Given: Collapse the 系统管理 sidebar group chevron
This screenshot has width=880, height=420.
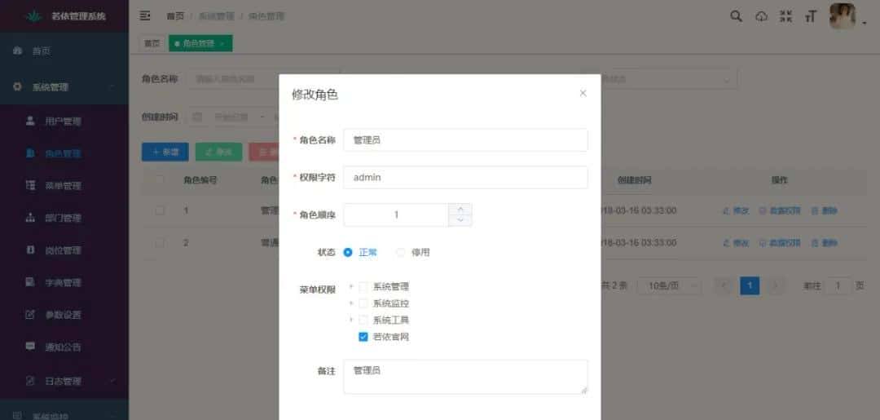Looking at the screenshot, I should pos(112,87).
